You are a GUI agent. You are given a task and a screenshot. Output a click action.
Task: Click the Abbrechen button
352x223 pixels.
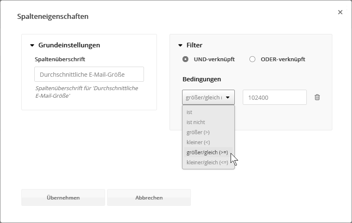point(149,197)
